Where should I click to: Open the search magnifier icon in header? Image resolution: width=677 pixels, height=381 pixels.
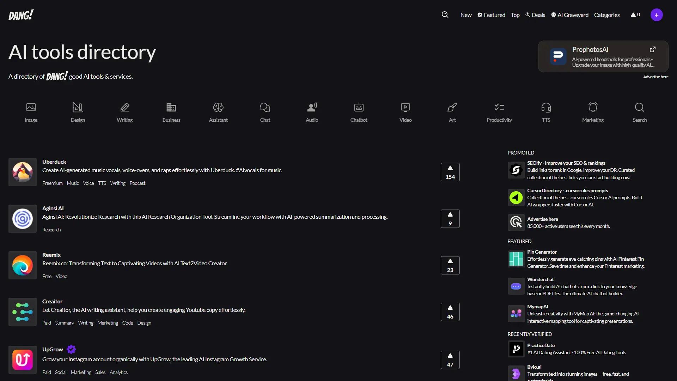tap(445, 15)
